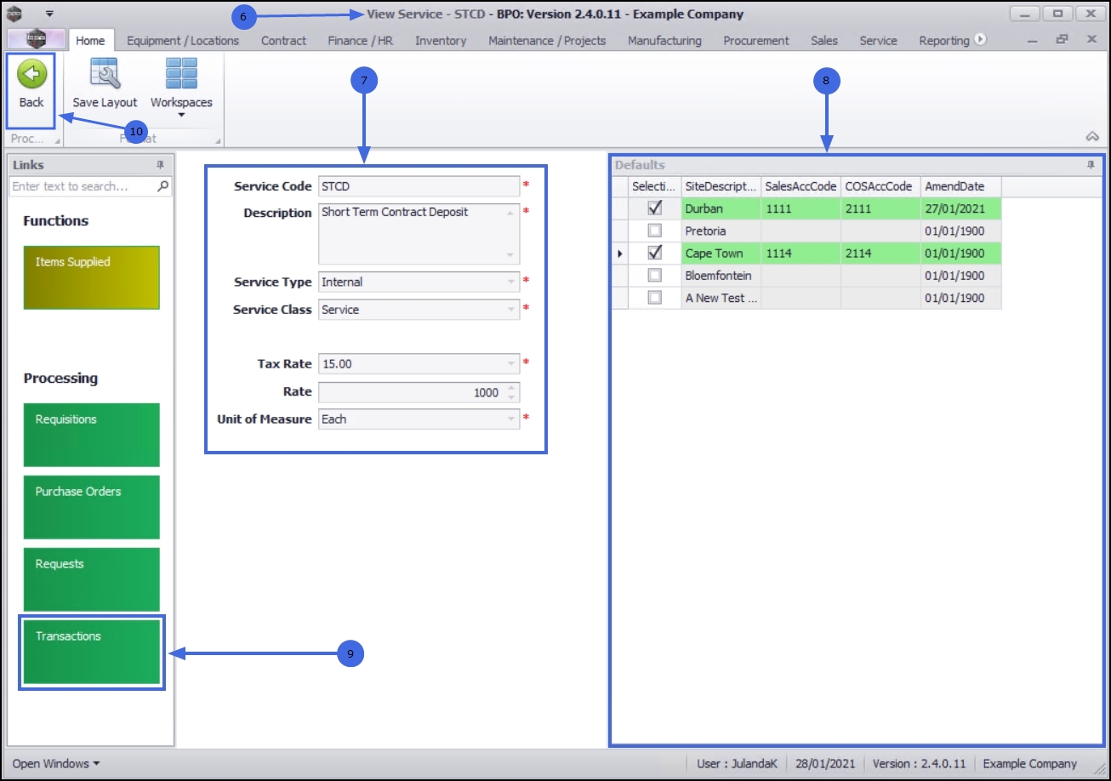Click sales account code 1111
This screenshot has height=781, width=1111.
point(800,208)
